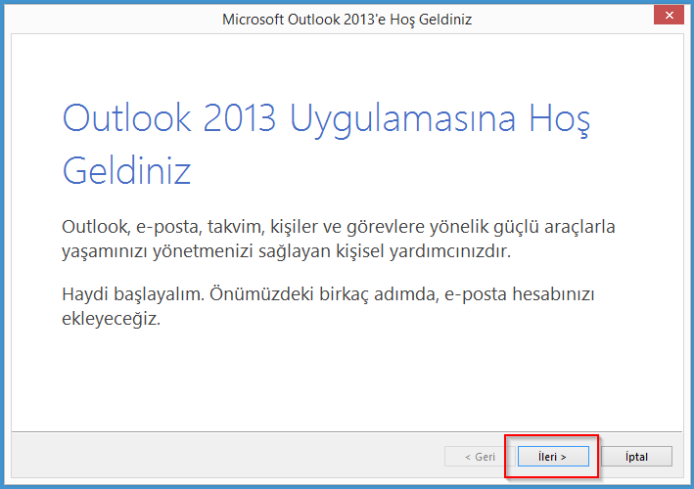Click the İleri button to continue
The height and width of the screenshot is (489, 694).
coord(553,457)
